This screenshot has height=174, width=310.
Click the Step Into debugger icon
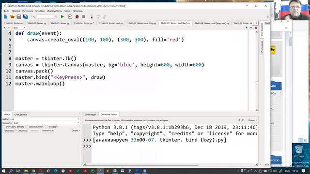coord(92,17)
